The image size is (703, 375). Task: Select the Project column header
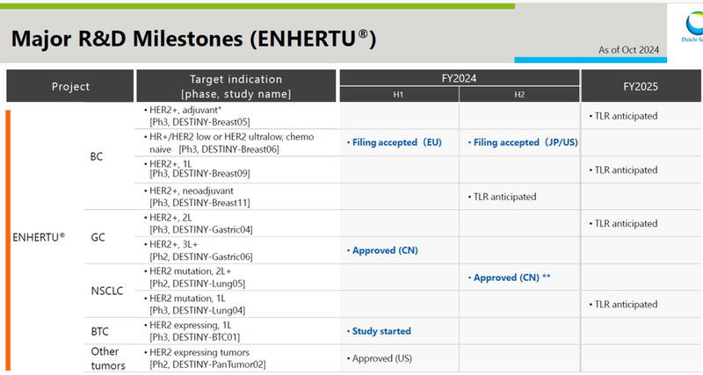click(x=70, y=87)
